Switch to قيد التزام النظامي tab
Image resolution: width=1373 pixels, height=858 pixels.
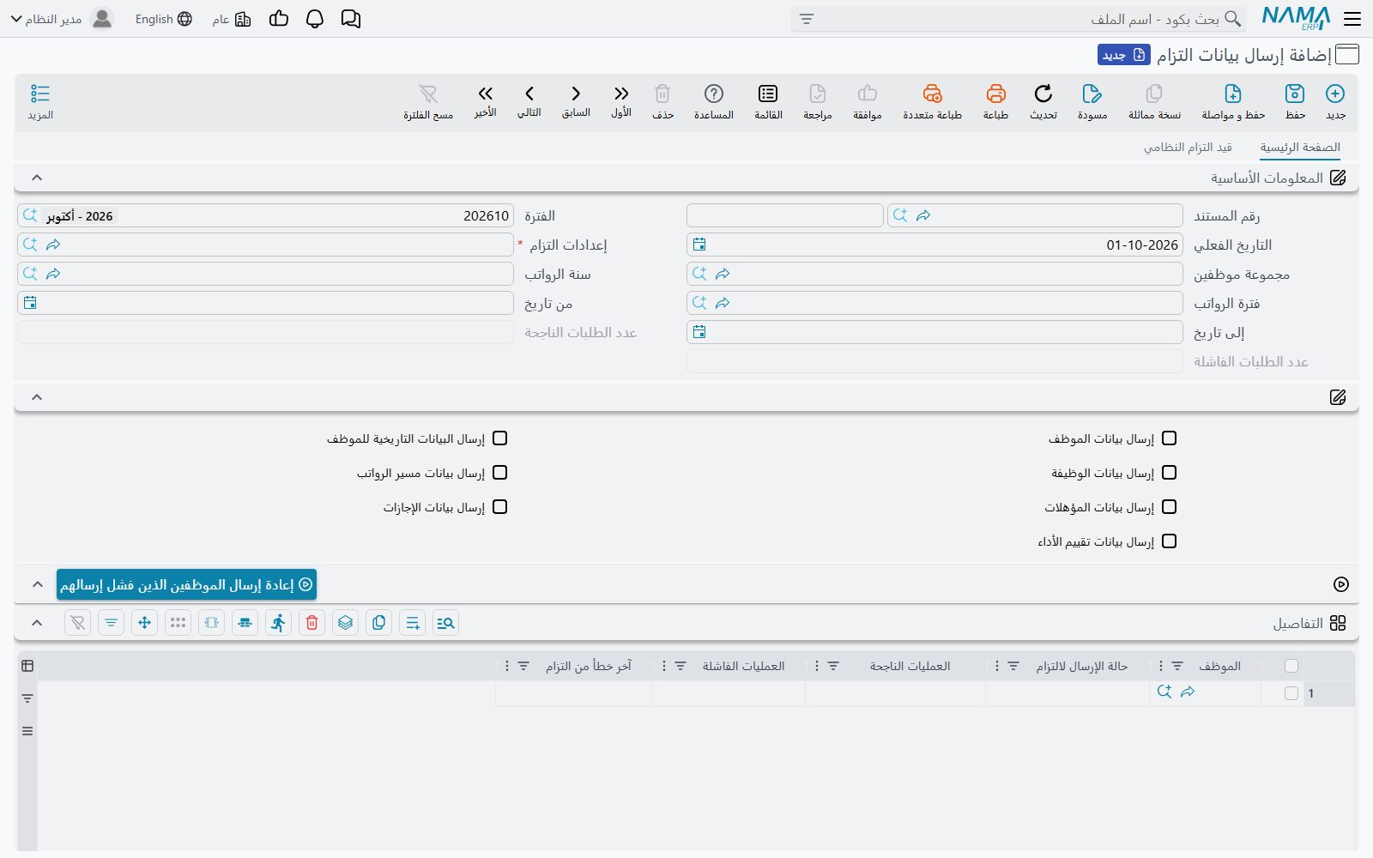tap(1188, 148)
